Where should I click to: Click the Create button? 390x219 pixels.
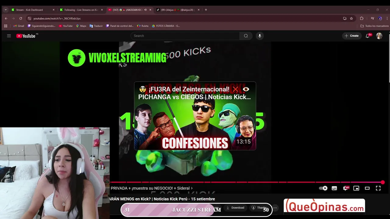tap(352, 36)
